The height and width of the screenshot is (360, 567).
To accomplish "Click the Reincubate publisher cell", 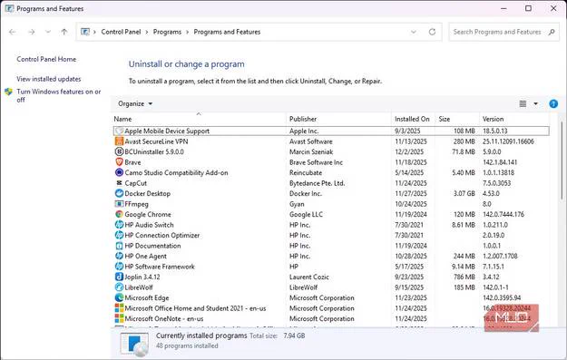I will click(306, 173).
